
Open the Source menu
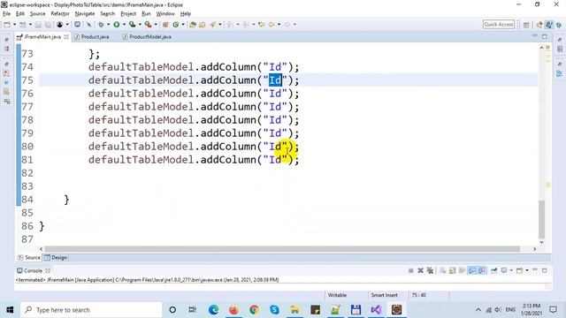coord(37,14)
